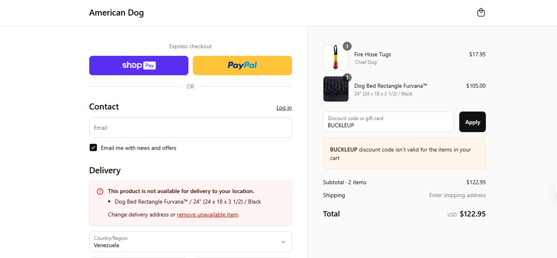557x258 pixels.
Task: Apply the BUCKLEUP discount code
Action: pyautogui.click(x=472, y=122)
